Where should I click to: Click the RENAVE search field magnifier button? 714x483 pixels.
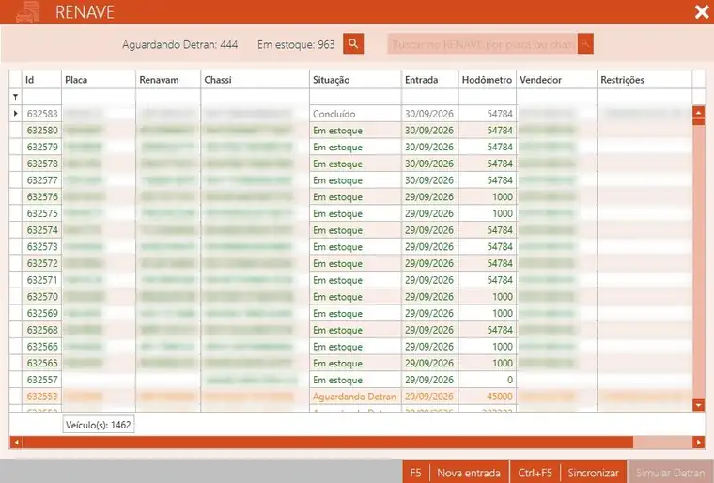[x=585, y=44]
